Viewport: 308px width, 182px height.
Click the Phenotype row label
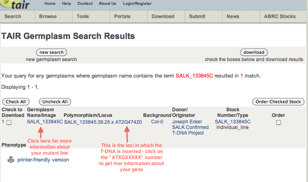pos(14,145)
